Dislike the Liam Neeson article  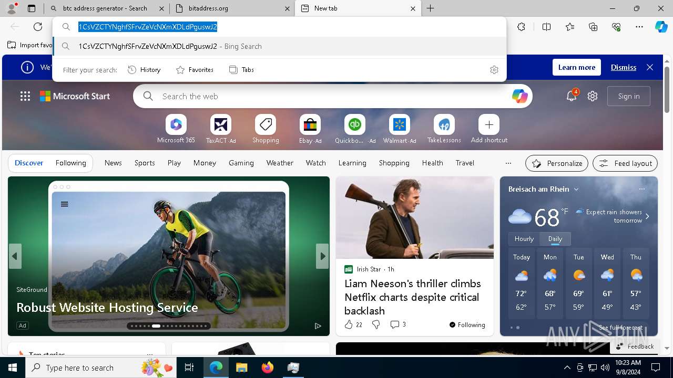376,325
